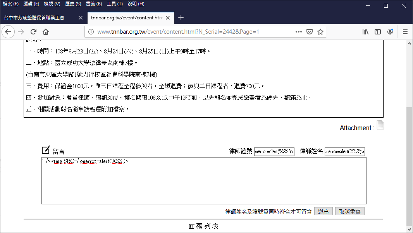The width and height of the screenshot is (413, 233).
Task: Focus the 律師姓名 input field
Action: coord(344,152)
